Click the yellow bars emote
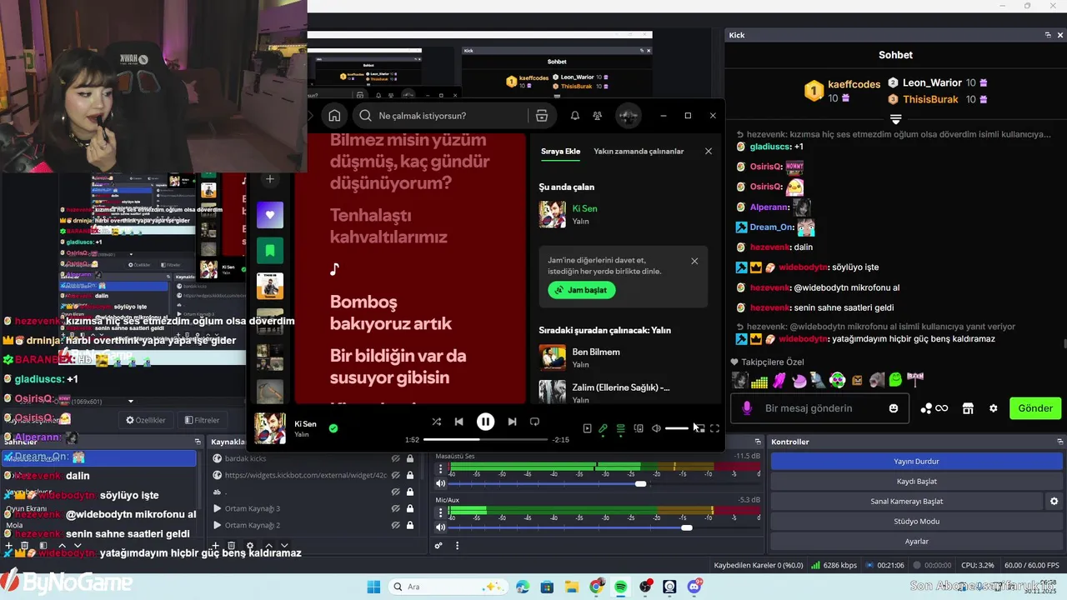The width and height of the screenshot is (1067, 600). [759, 382]
